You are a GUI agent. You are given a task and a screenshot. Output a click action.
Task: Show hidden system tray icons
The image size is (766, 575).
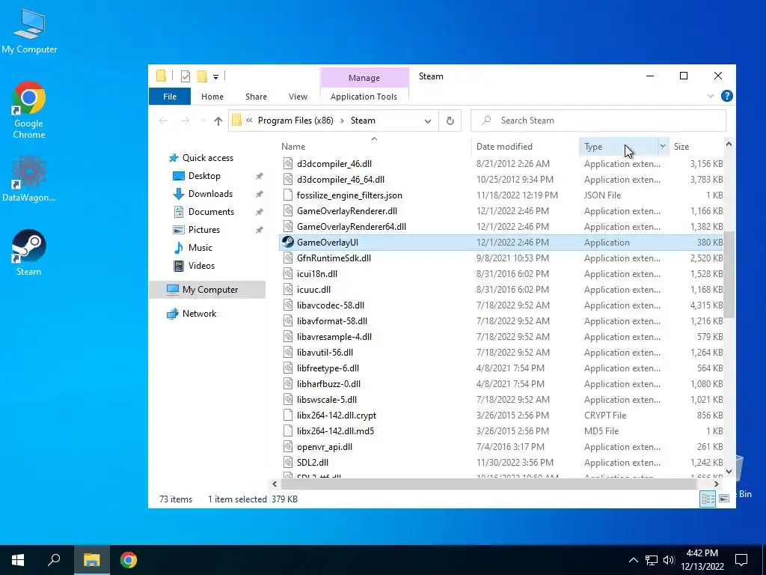coord(633,560)
